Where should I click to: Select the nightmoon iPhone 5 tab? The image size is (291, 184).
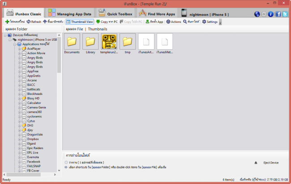point(205,13)
